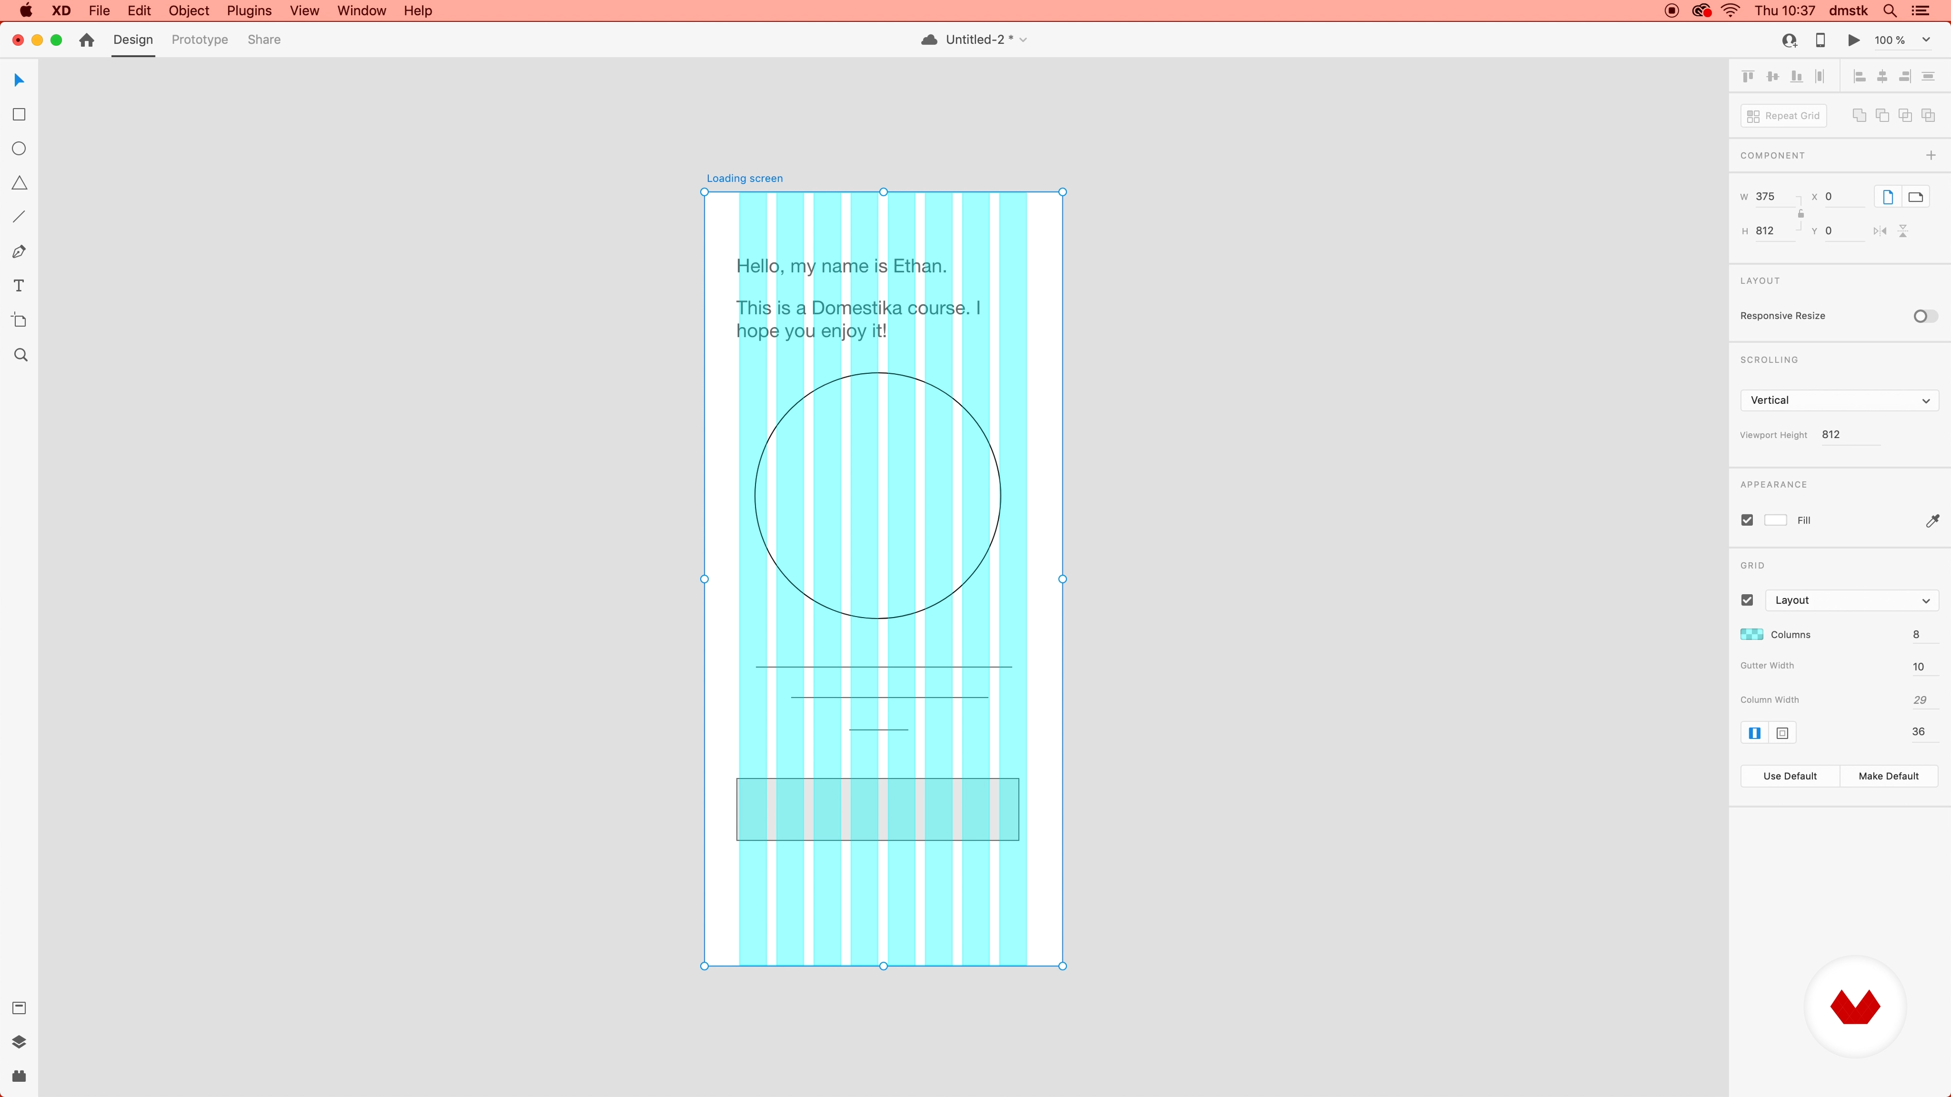Switch to the Share tab

264,40
